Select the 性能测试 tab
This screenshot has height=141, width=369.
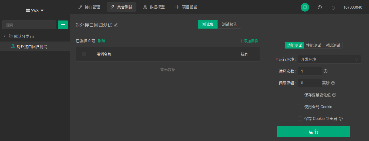314,45
